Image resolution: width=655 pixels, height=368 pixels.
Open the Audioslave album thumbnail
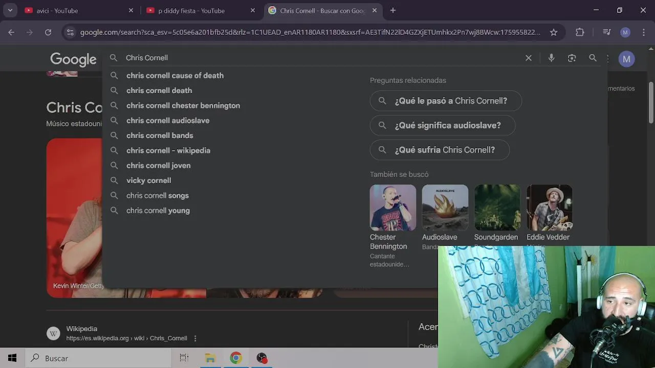click(x=445, y=208)
